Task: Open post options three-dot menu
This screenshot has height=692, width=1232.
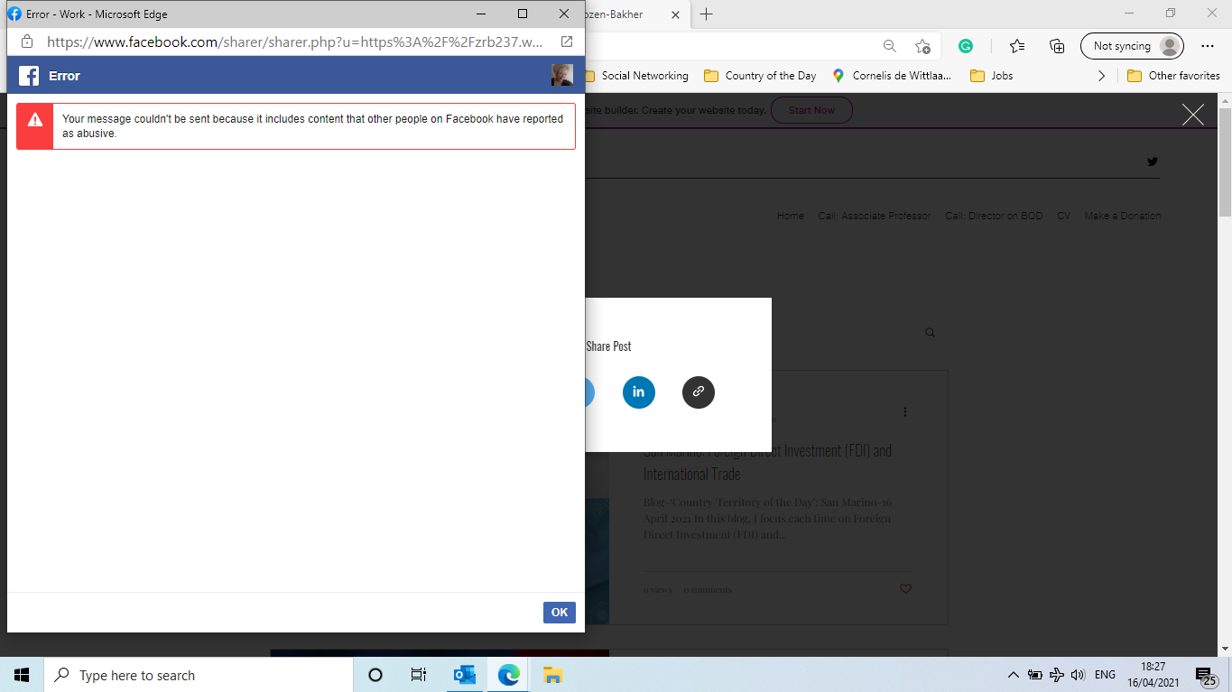Action: tap(905, 411)
